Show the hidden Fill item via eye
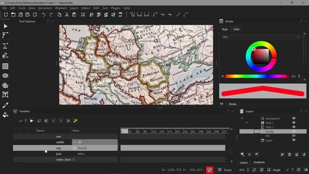The image size is (309, 174). (x=294, y=136)
